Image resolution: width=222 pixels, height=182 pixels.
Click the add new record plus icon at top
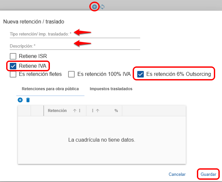95,7
